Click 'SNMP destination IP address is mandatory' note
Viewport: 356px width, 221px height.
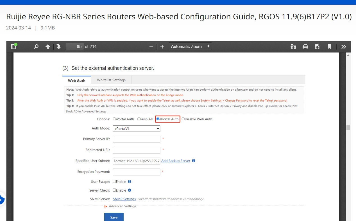pyautogui.click(x=171, y=199)
